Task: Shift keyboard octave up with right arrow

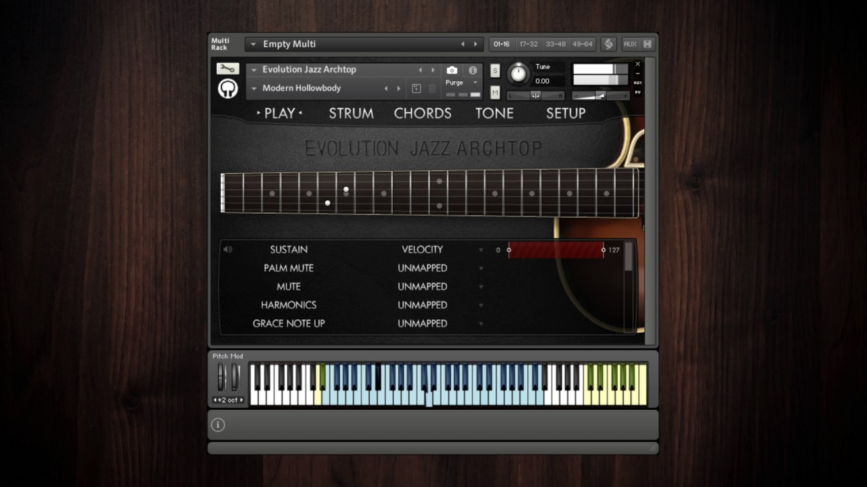Action: 242,400
